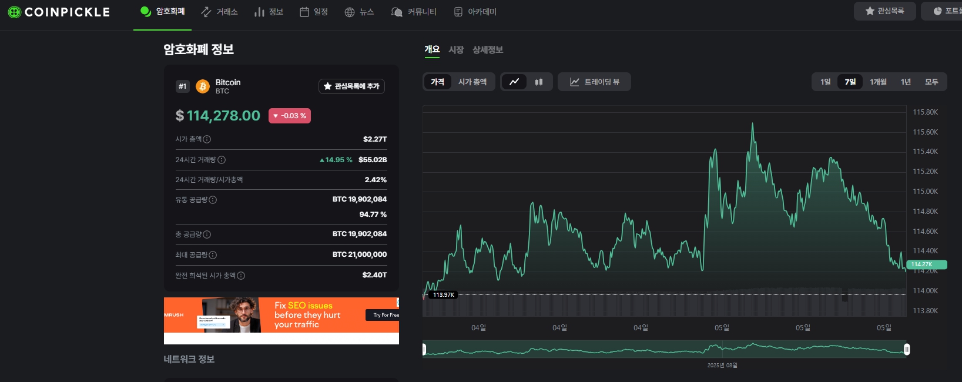Open the 트레이딩 뷰 chart
Viewport: 962px width, 382px height.
click(594, 82)
